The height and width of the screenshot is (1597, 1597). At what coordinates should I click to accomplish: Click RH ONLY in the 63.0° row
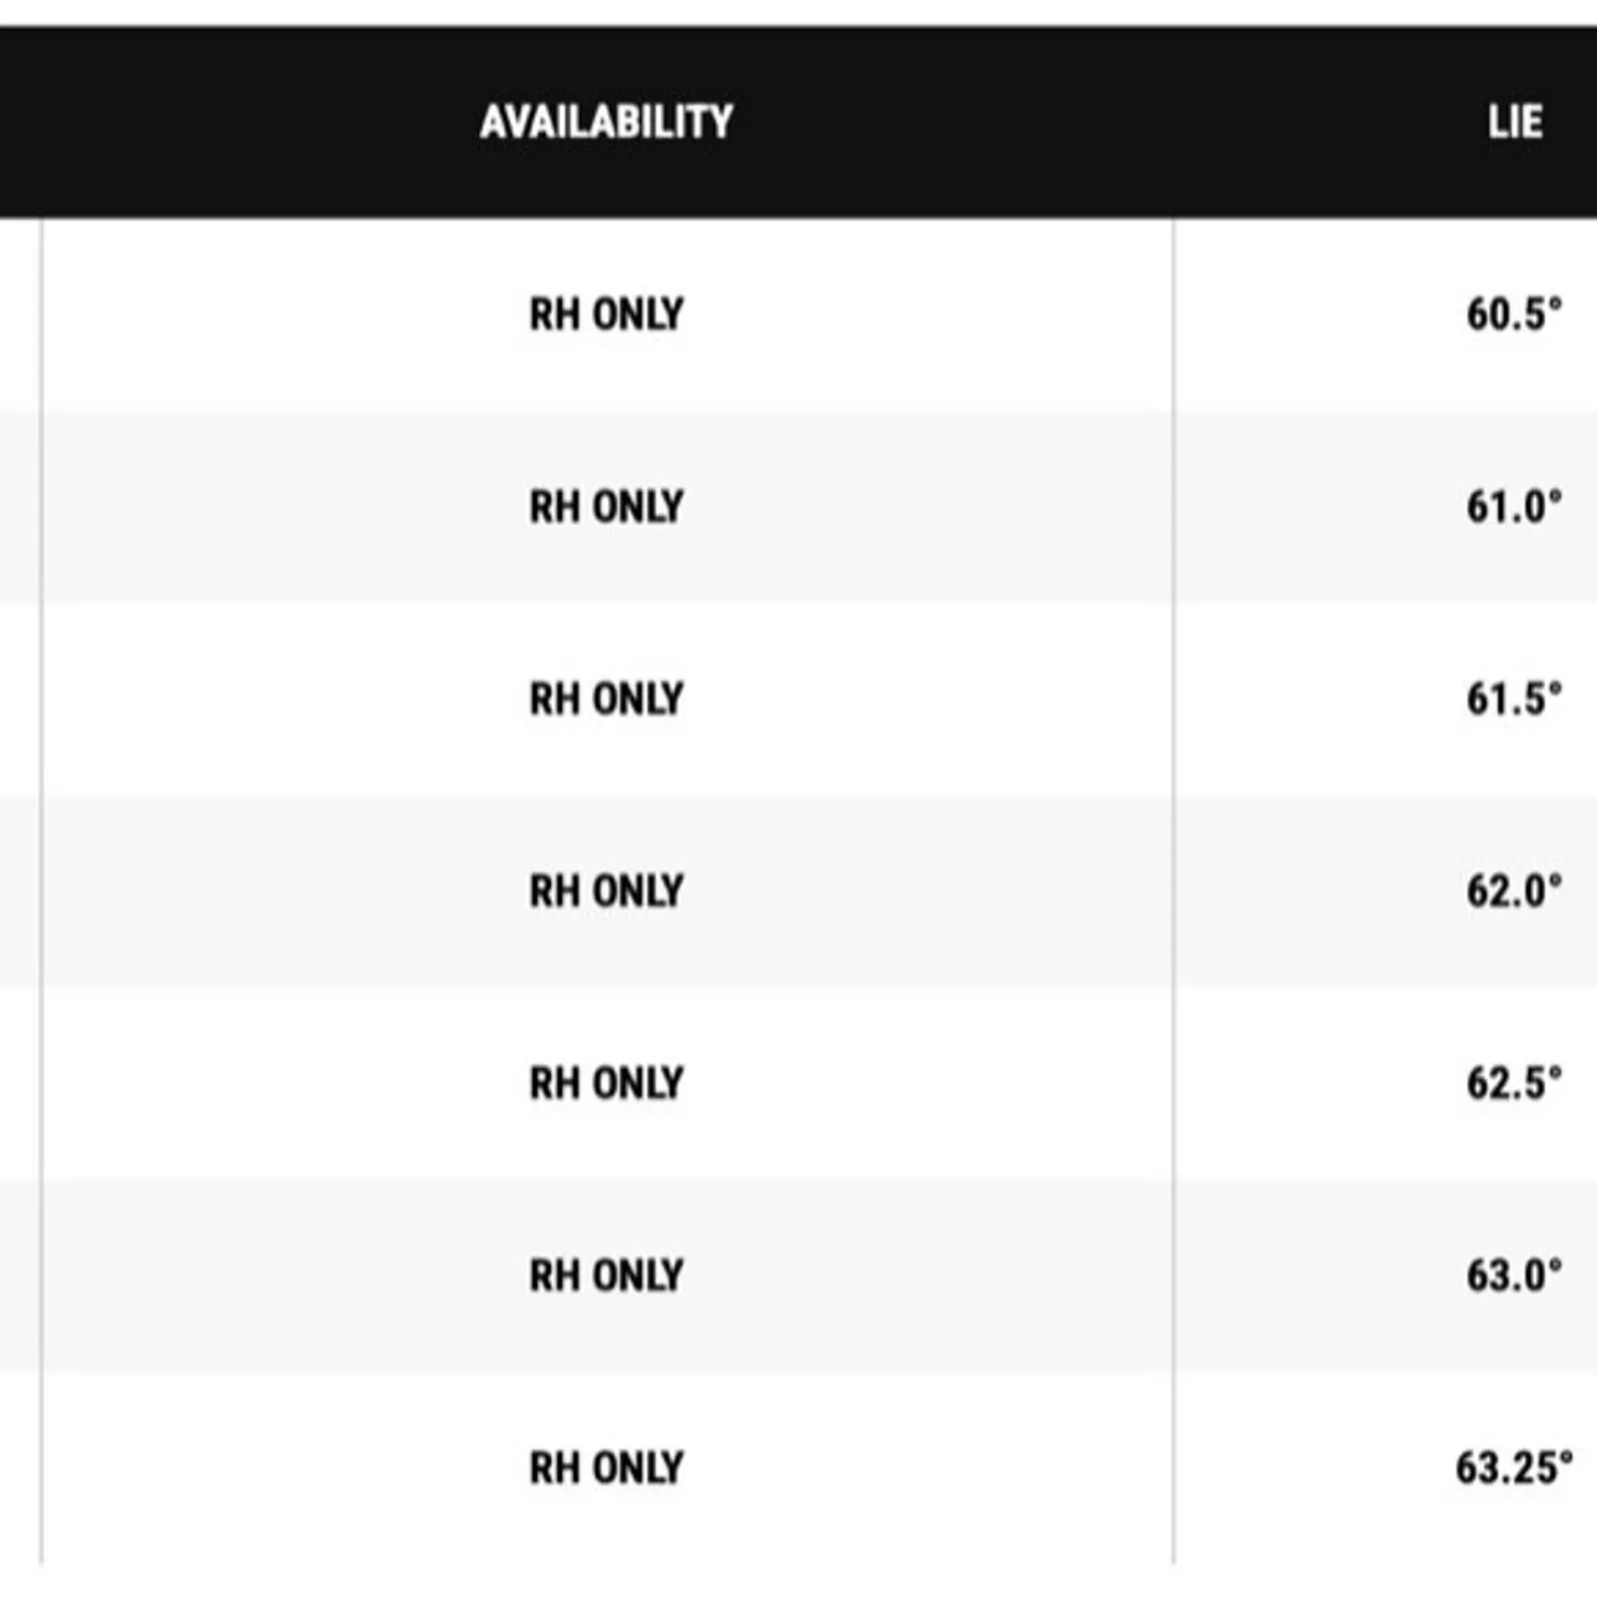[606, 1276]
